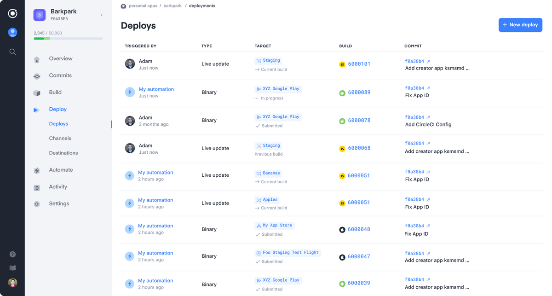Click the workspace logo at top of dark rail

pyautogui.click(x=12, y=13)
